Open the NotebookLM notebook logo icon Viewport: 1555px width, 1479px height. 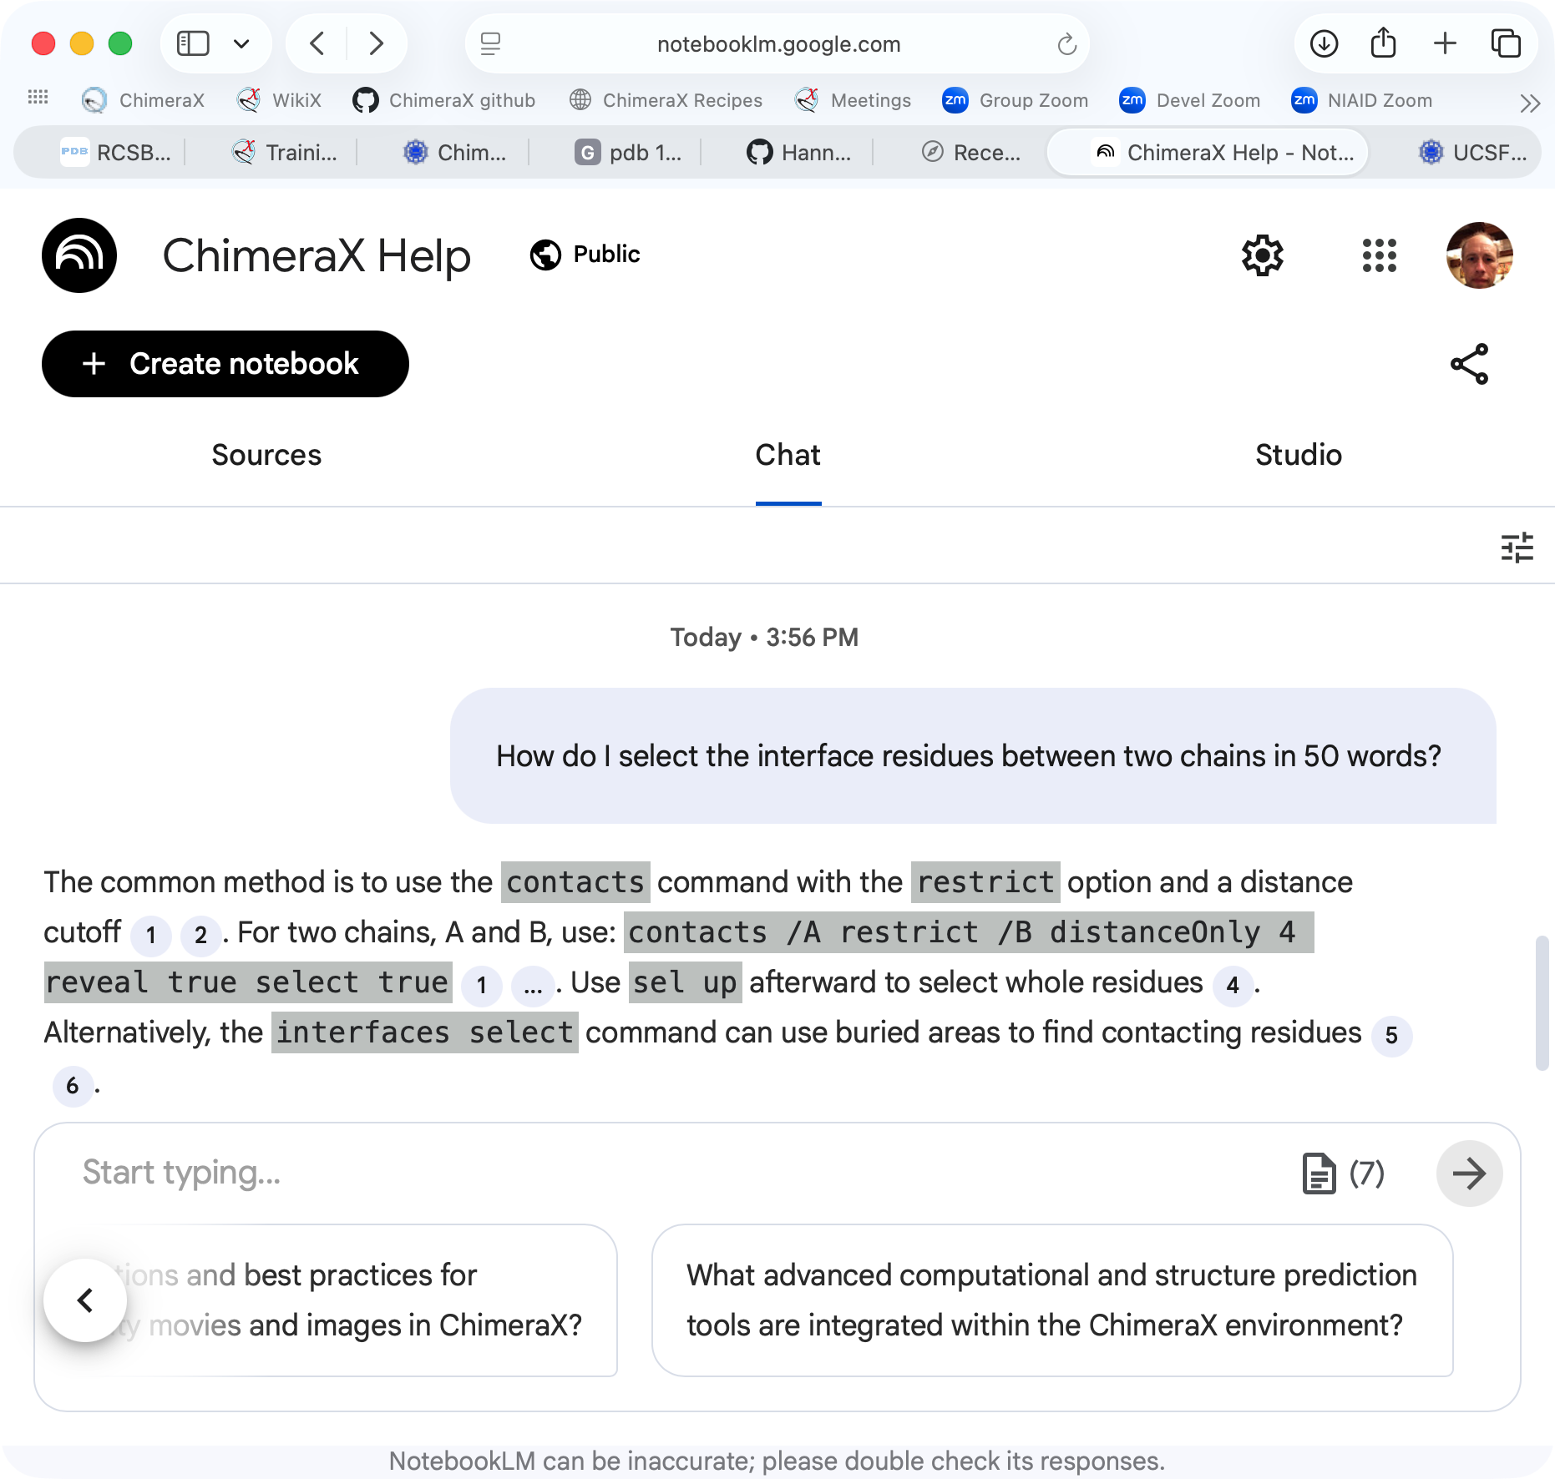point(79,255)
